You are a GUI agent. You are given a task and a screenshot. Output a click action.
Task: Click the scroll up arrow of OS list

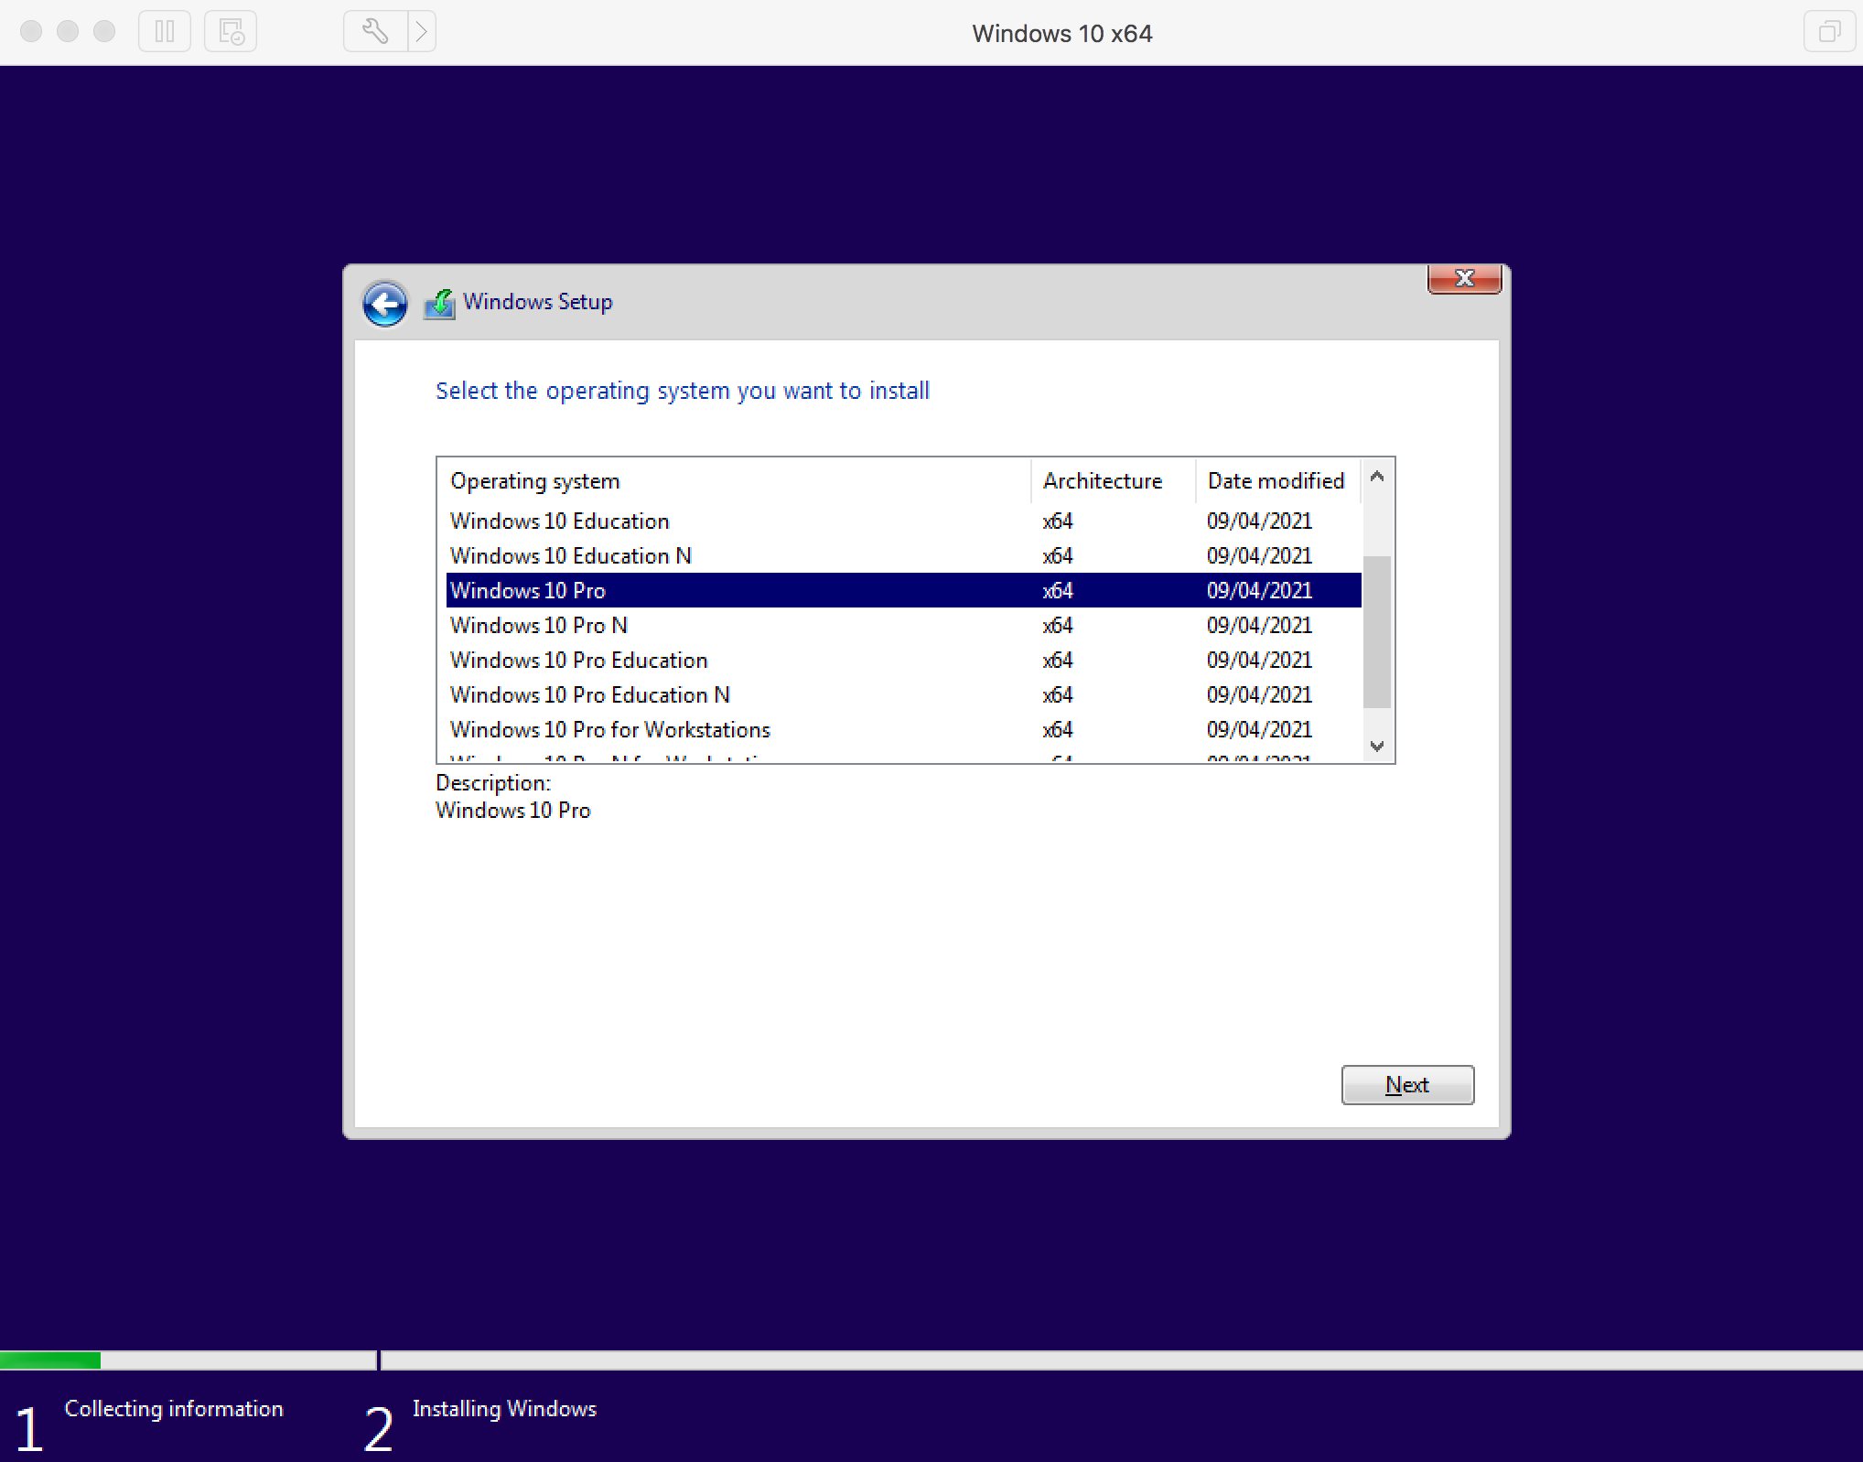point(1377,477)
